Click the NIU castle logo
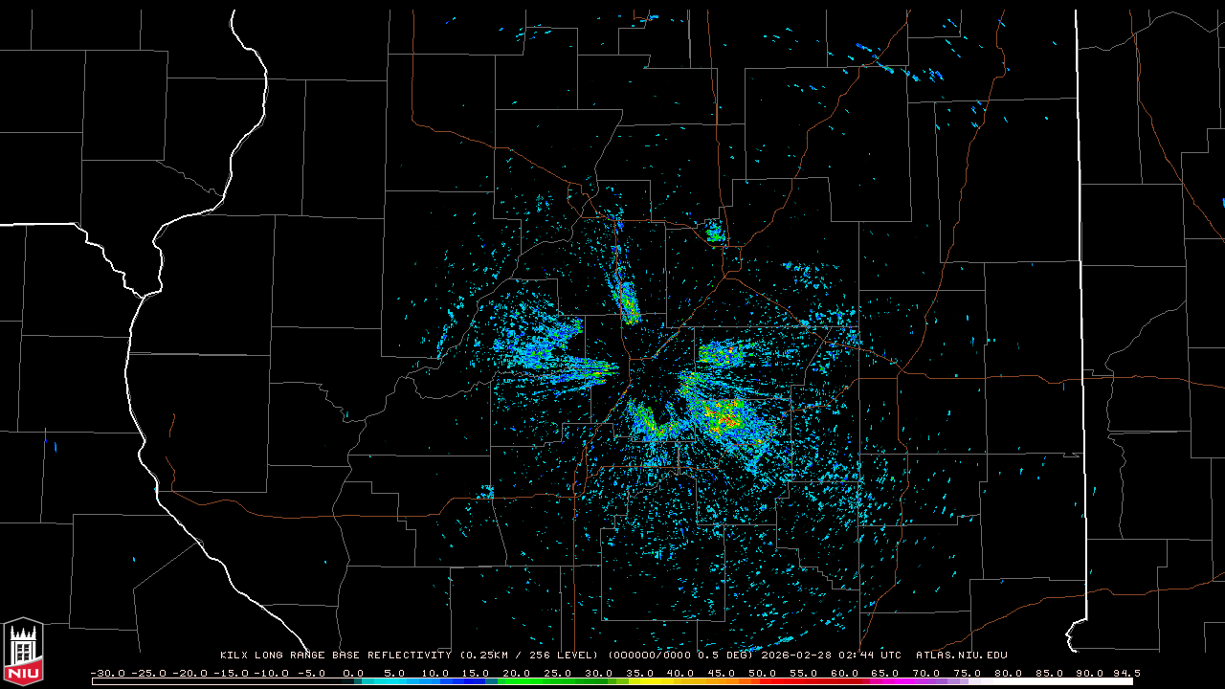 click(23, 652)
